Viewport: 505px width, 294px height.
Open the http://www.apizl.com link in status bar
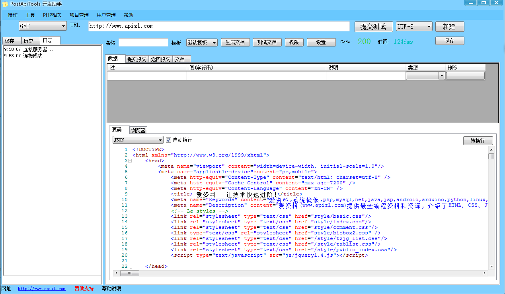(x=41, y=289)
